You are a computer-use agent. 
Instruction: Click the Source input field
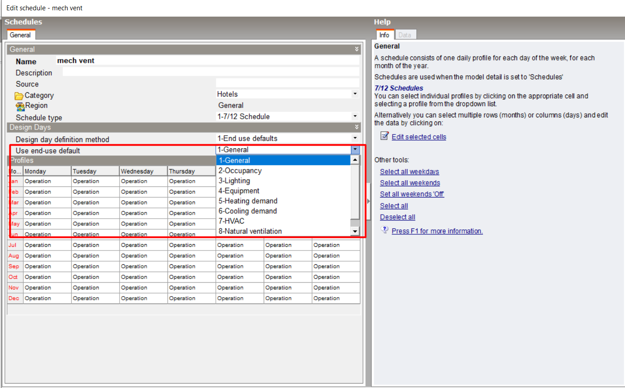(287, 83)
